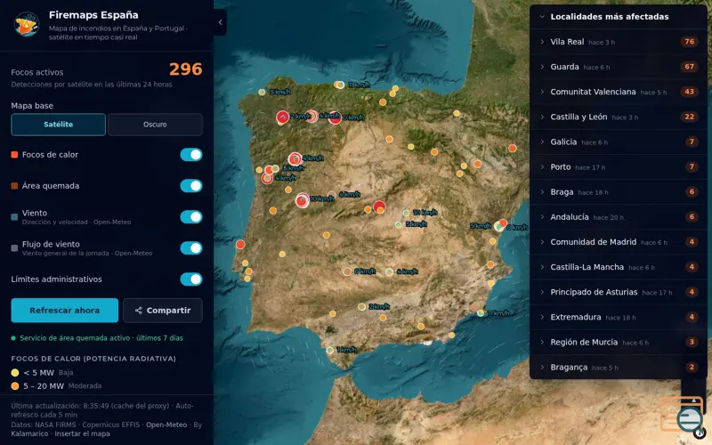Expand the Galicia row chevron
This screenshot has height=445, width=712.
542,142
